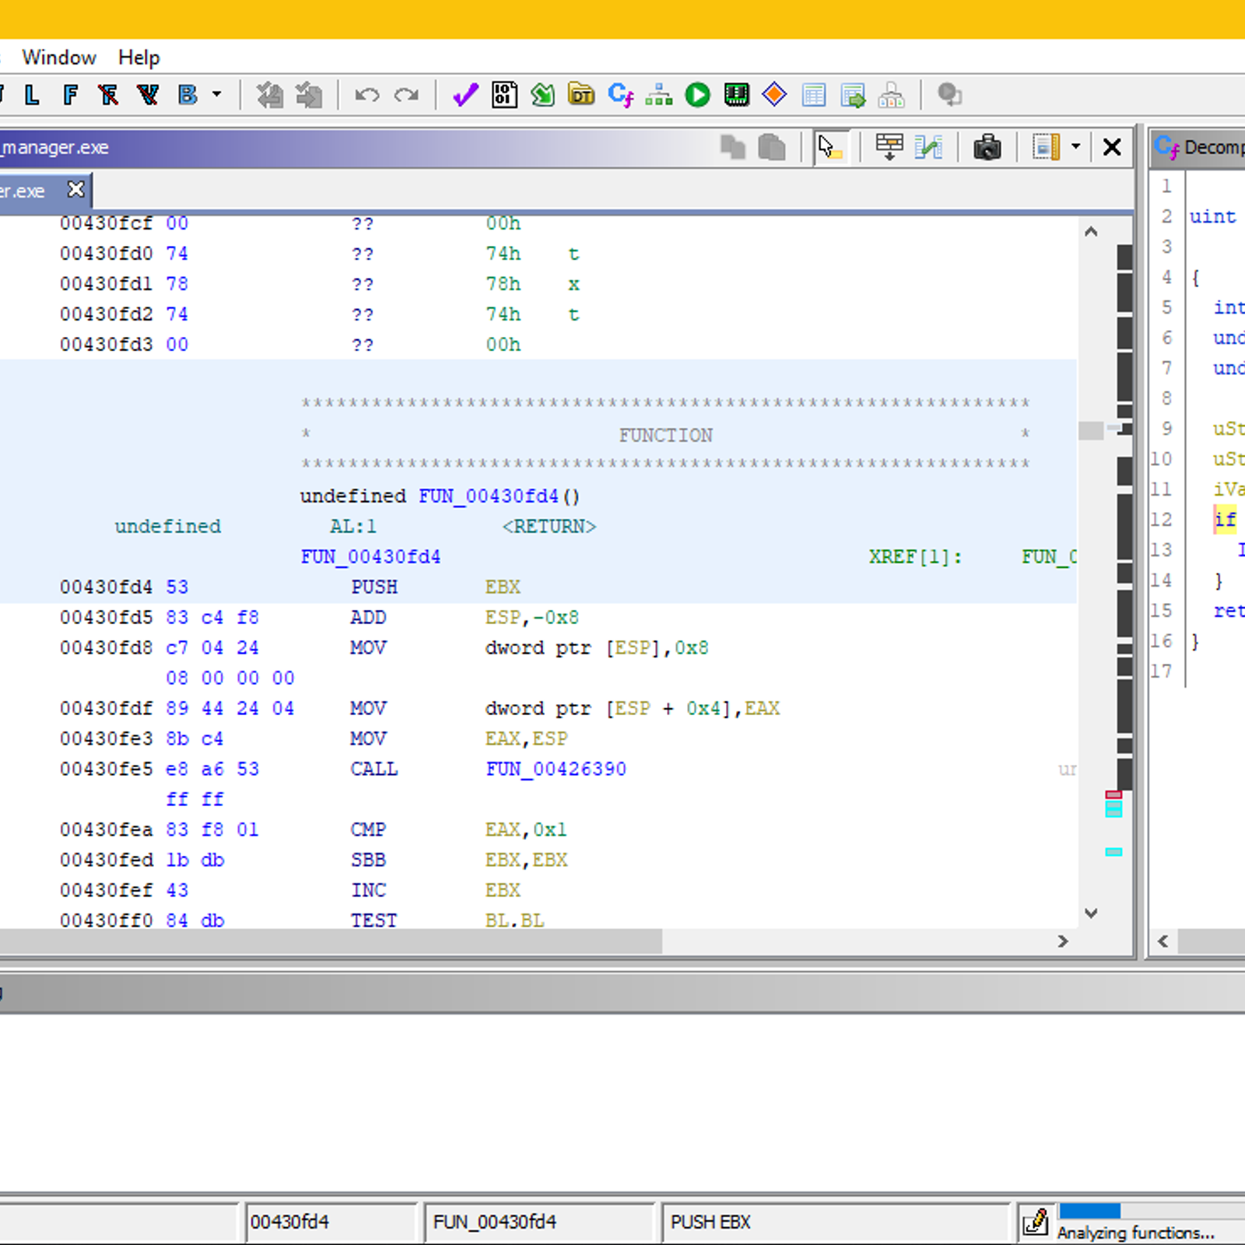This screenshot has width=1245, height=1245.
Task: Click the FUN_00430fd4 label above PUSH EBX
Action: (370, 557)
